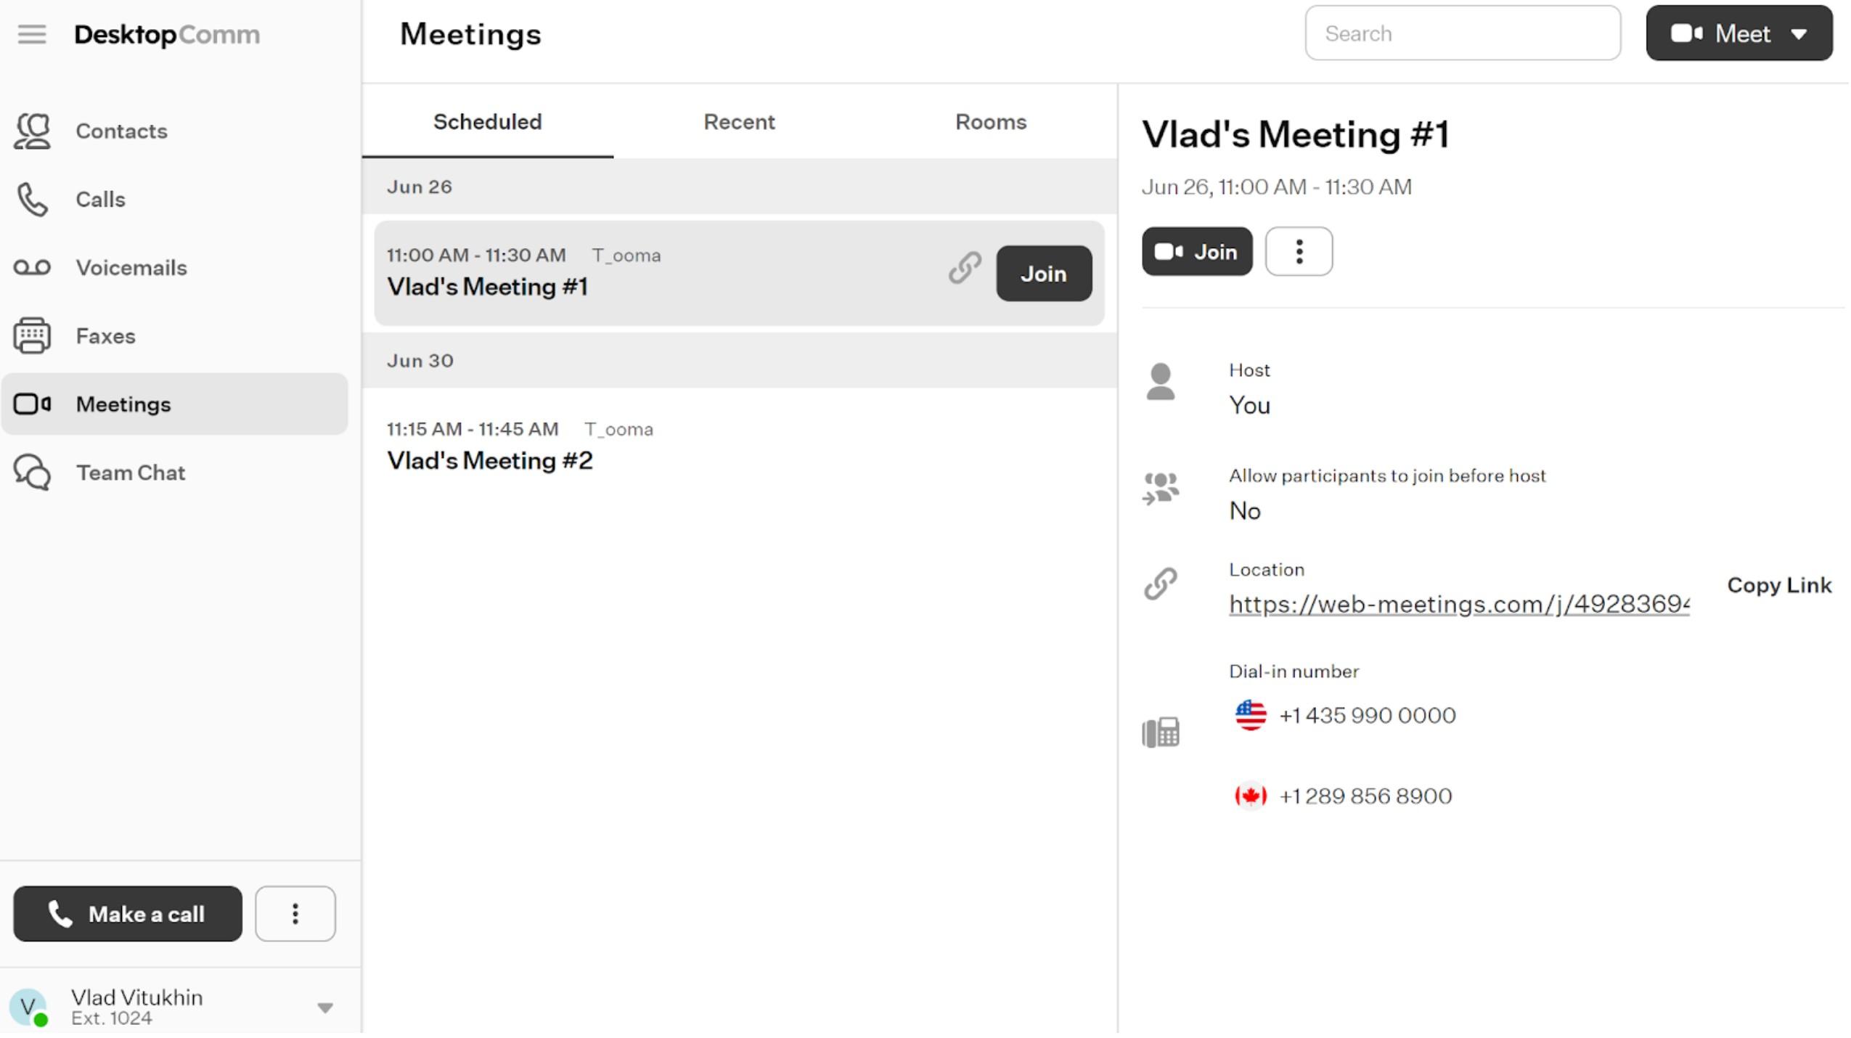Screen dimensions: 1851x1038
Task: Join meeting from the list row
Action: (1044, 274)
